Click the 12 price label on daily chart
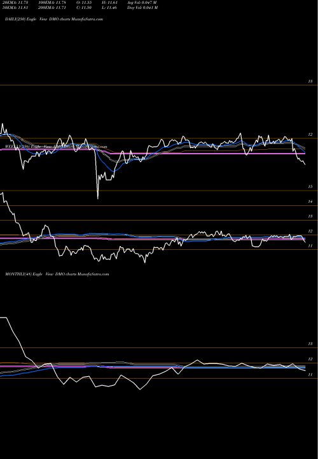This screenshot has width=318, height=459. (x=310, y=135)
